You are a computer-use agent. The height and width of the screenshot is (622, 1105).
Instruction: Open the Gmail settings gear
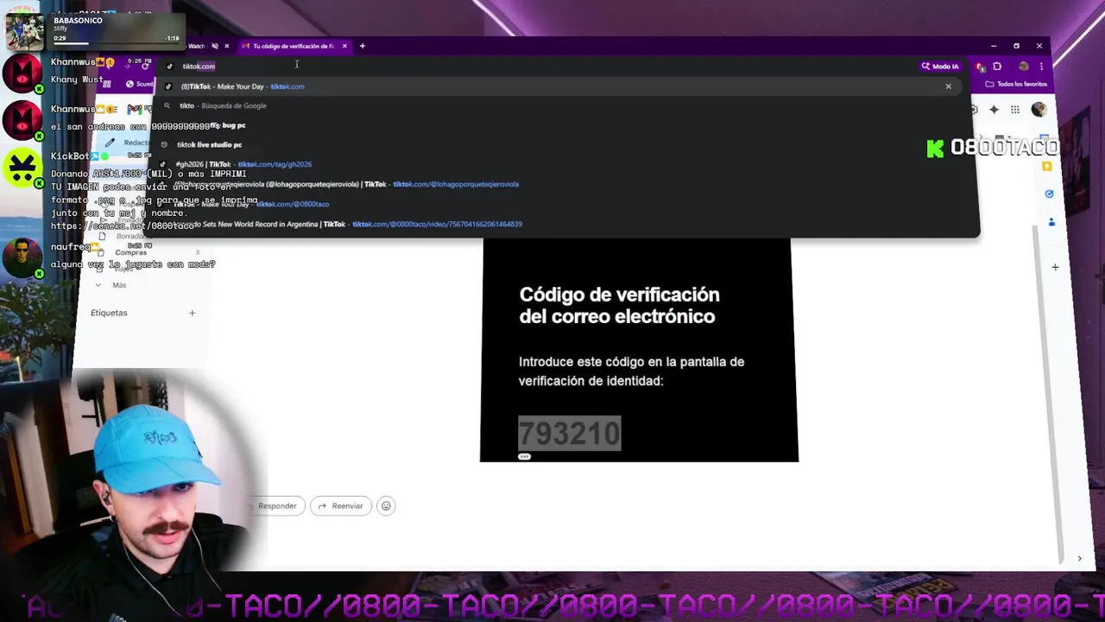click(974, 110)
